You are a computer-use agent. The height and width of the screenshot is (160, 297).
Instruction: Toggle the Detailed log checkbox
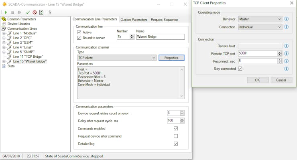click(176, 144)
